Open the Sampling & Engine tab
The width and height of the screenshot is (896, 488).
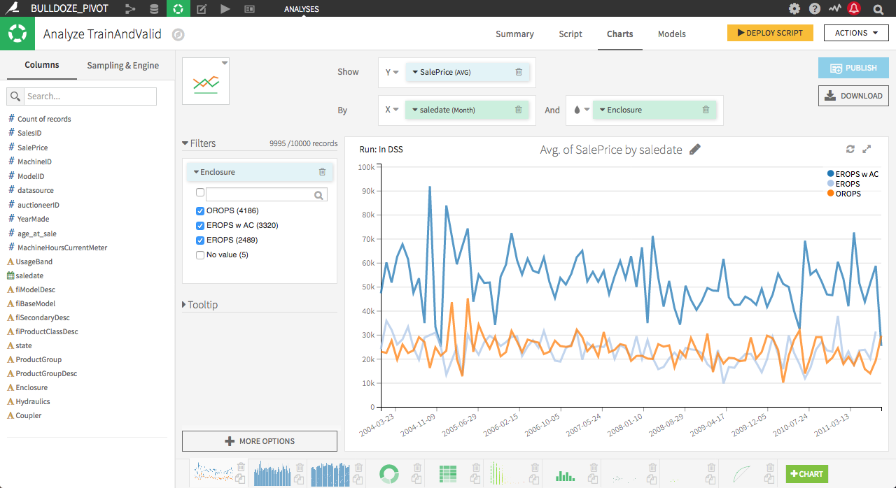click(122, 66)
